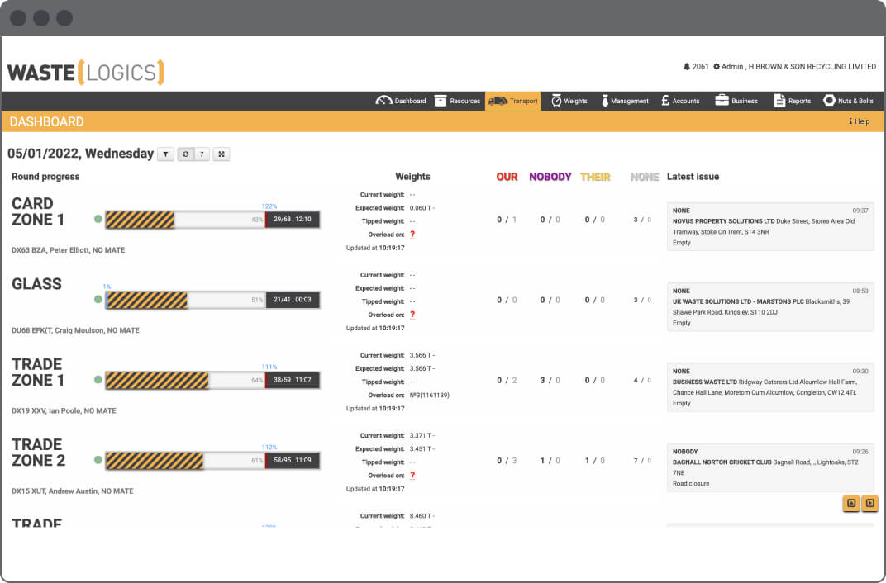Toggle the 7 day view button
Viewport: 886px width, 583px height.
point(202,154)
